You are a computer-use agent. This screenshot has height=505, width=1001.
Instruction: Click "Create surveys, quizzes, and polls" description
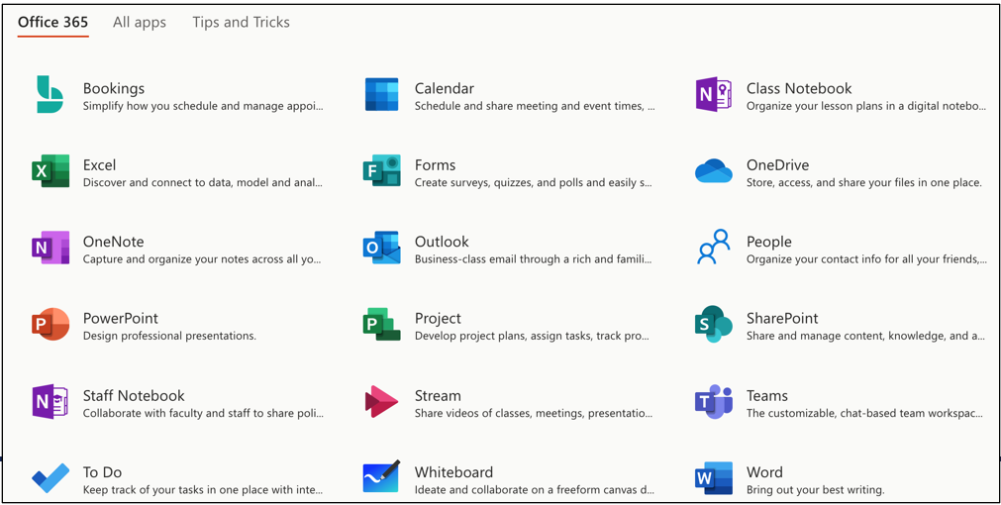[x=535, y=182]
